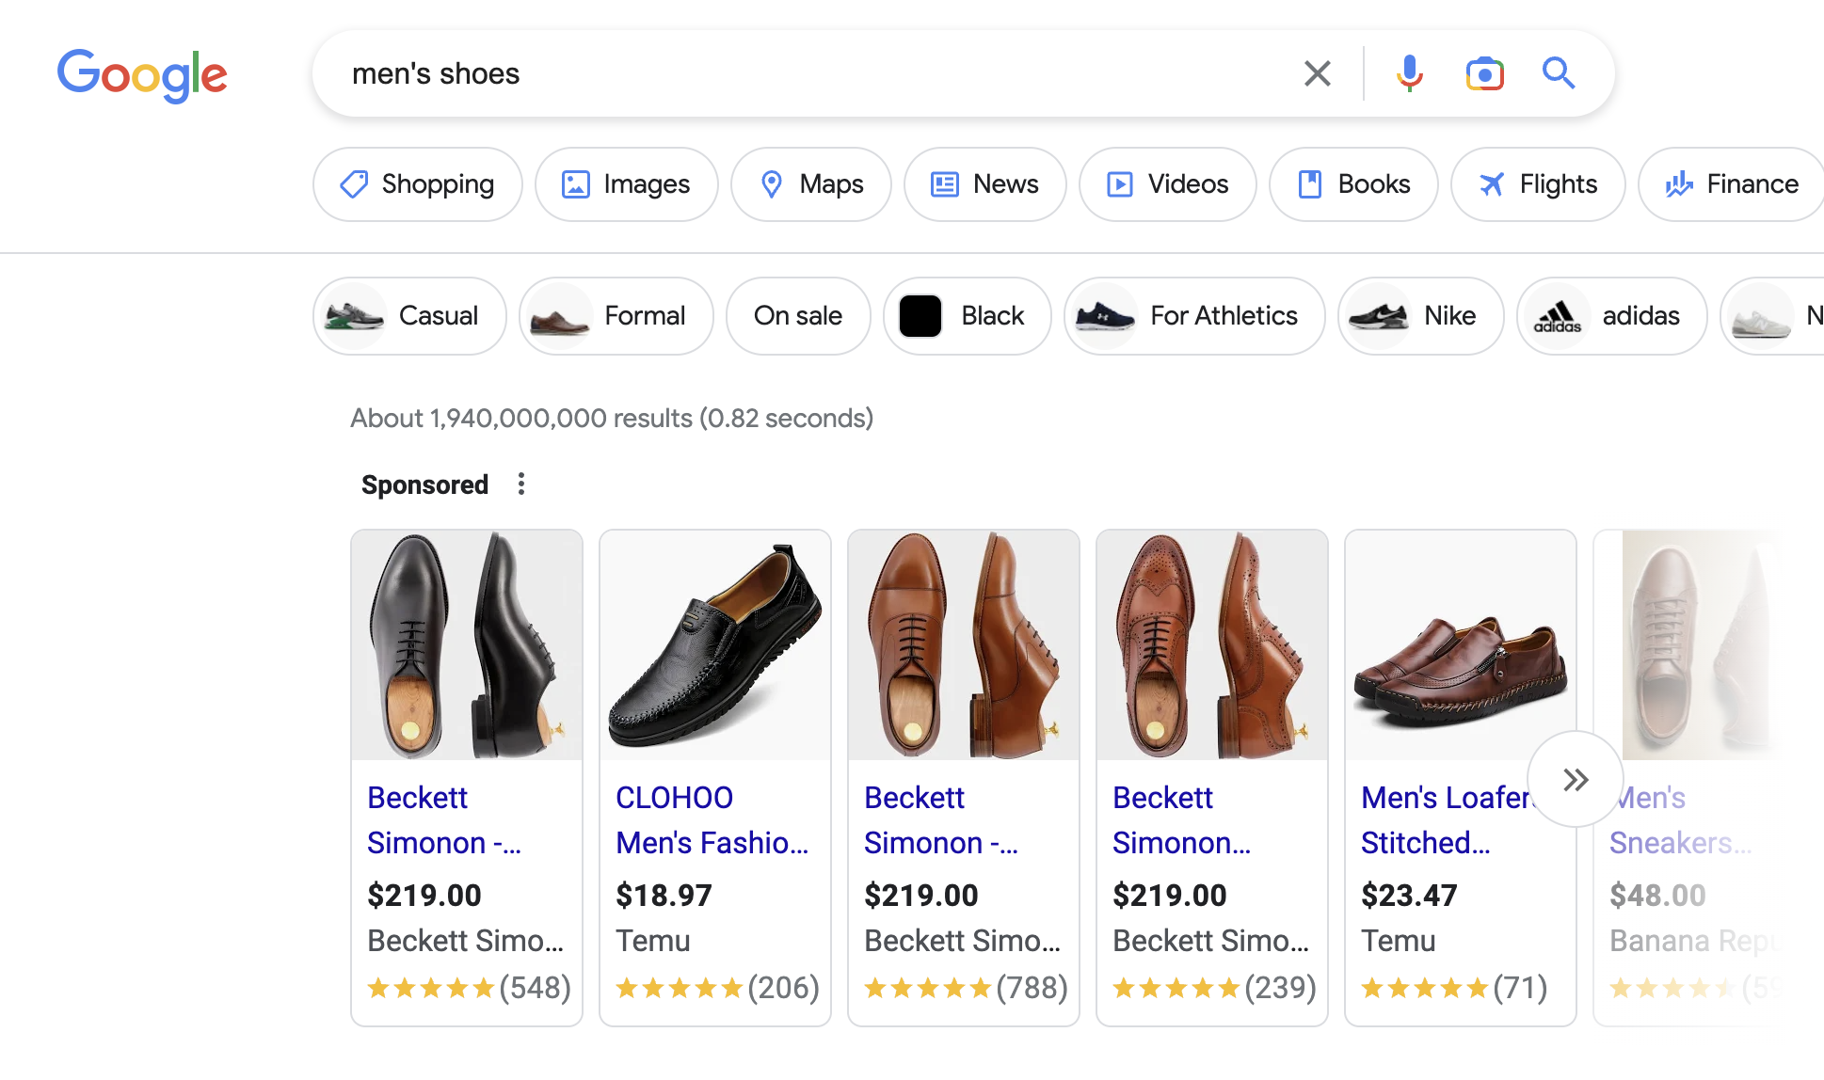Start voice search with microphone icon

[x=1409, y=73]
